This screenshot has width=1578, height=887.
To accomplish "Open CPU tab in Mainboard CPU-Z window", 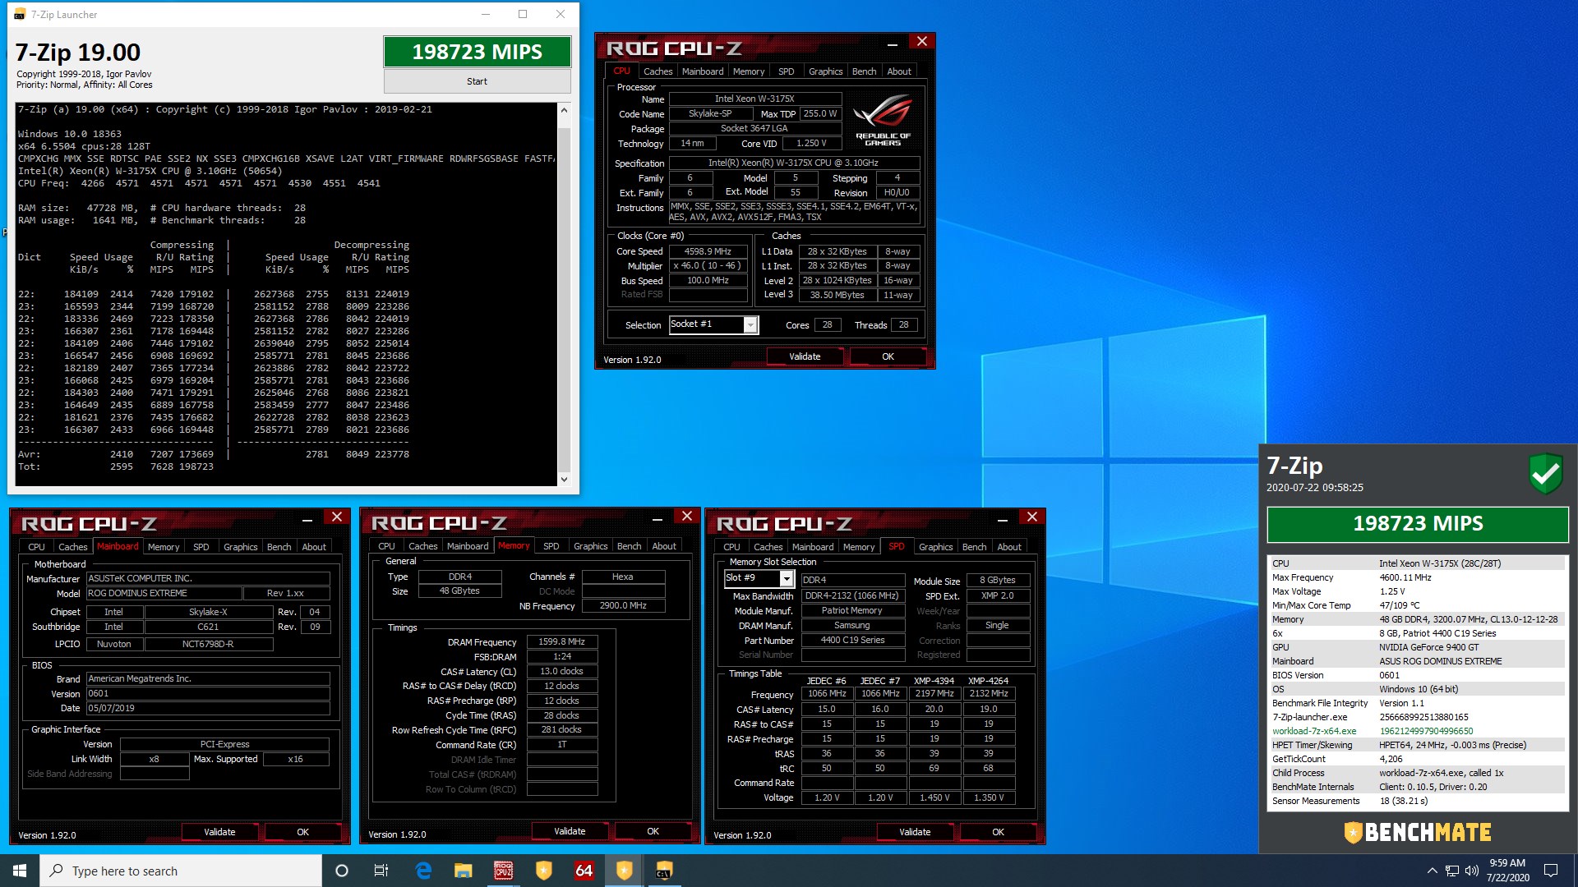I will pyautogui.click(x=36, y=547).
